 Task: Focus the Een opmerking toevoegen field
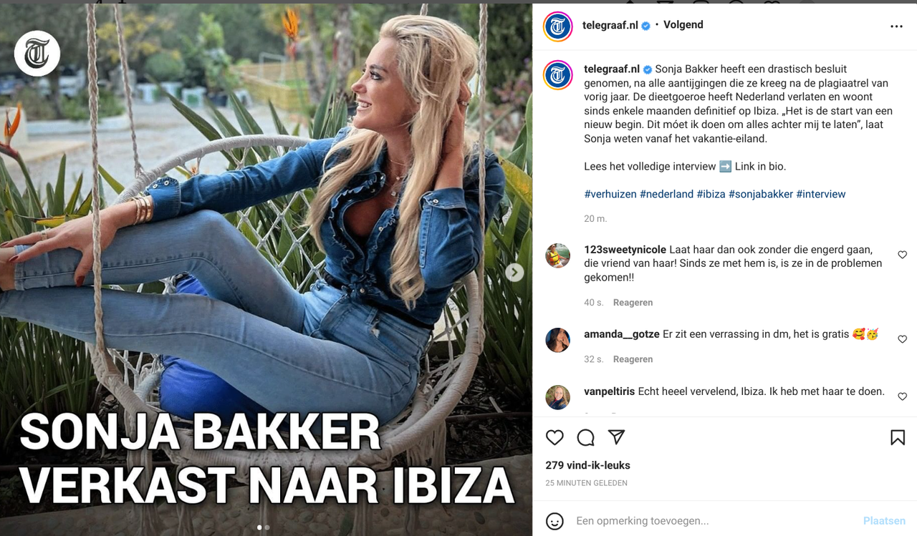coord(713,521)
